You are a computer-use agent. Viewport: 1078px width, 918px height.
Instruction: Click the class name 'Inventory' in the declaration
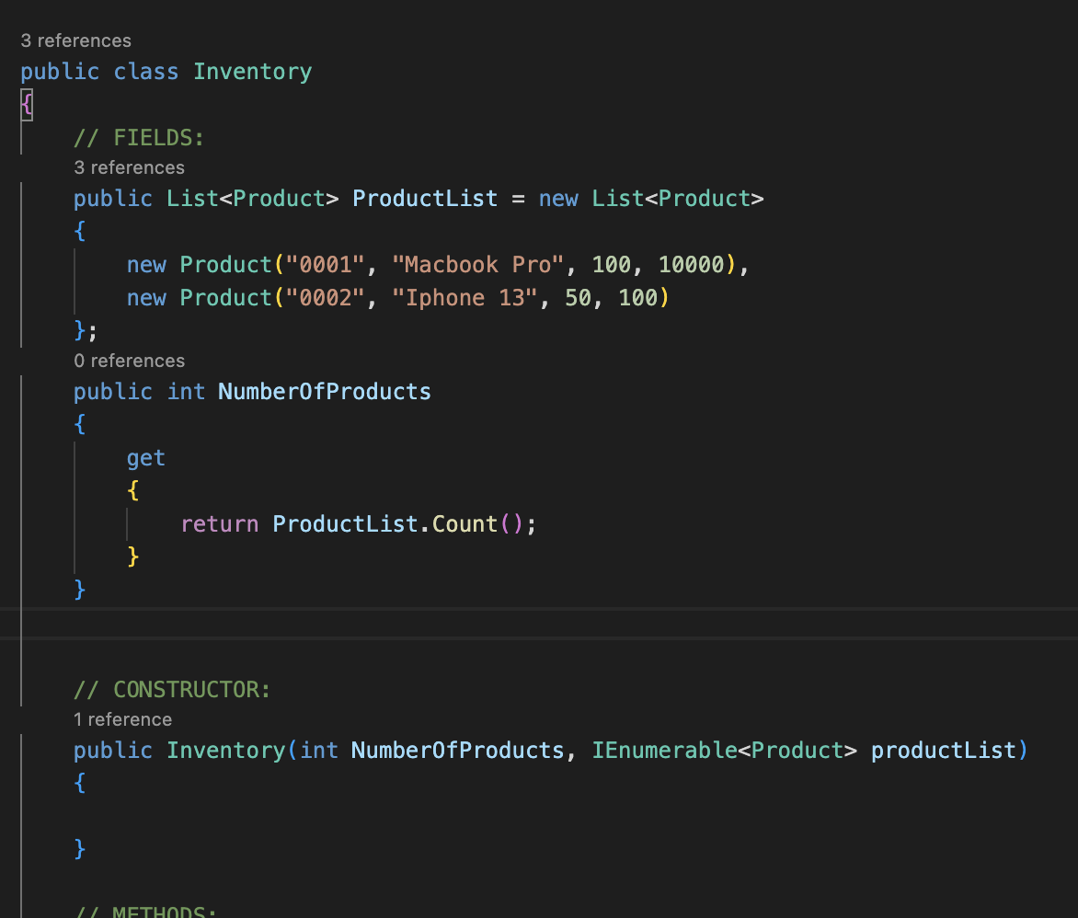coord(252,72)
